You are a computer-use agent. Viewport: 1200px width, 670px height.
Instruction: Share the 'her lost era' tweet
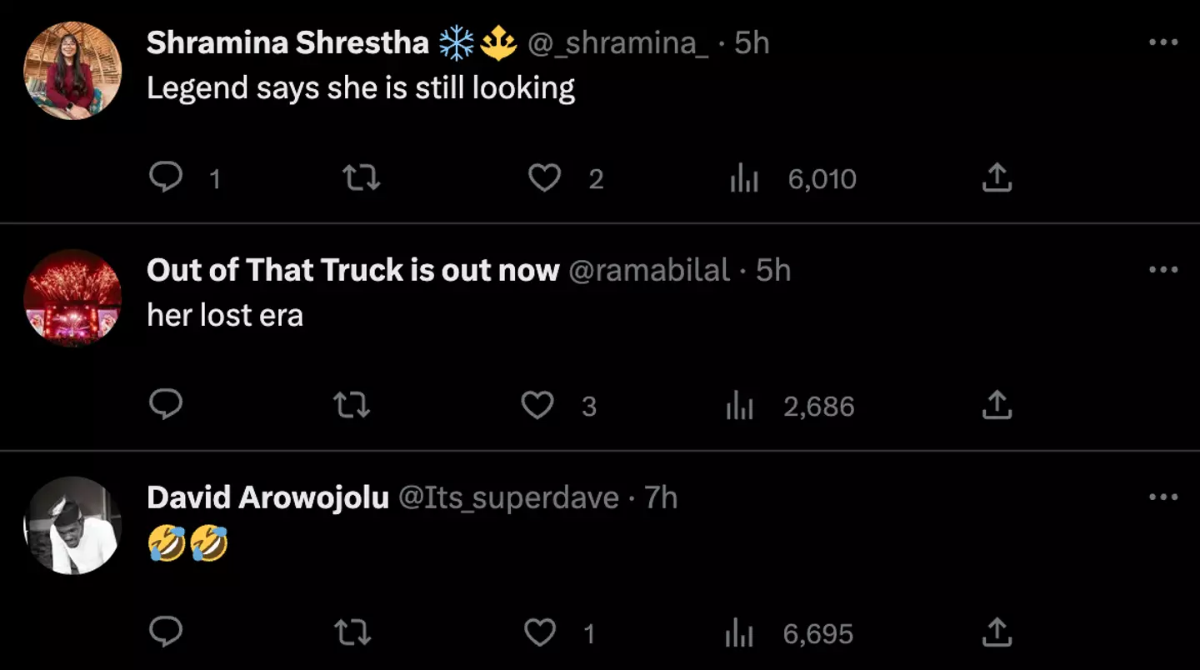click(997, 405)
